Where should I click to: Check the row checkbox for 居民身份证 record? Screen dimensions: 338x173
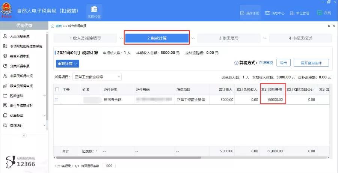[x=57, y=100]
